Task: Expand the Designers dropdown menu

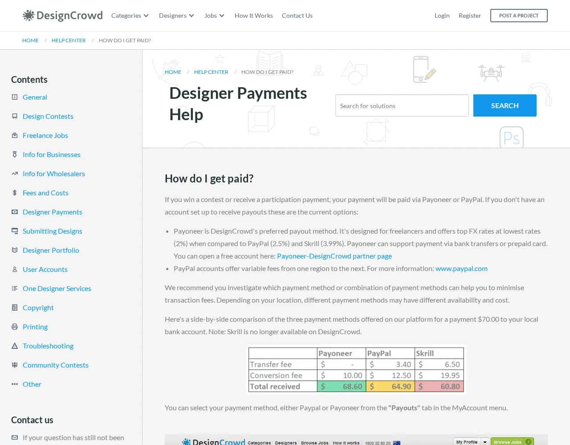Action: (177, 16)
